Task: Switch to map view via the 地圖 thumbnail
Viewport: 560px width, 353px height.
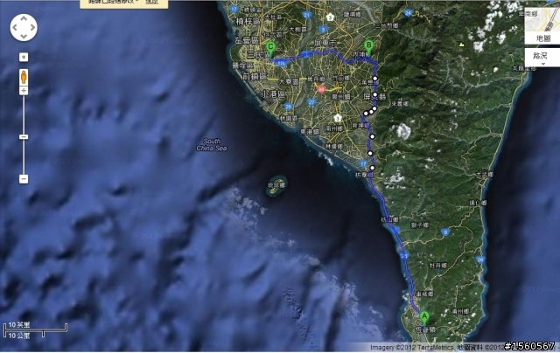Action: click(542, 25)
